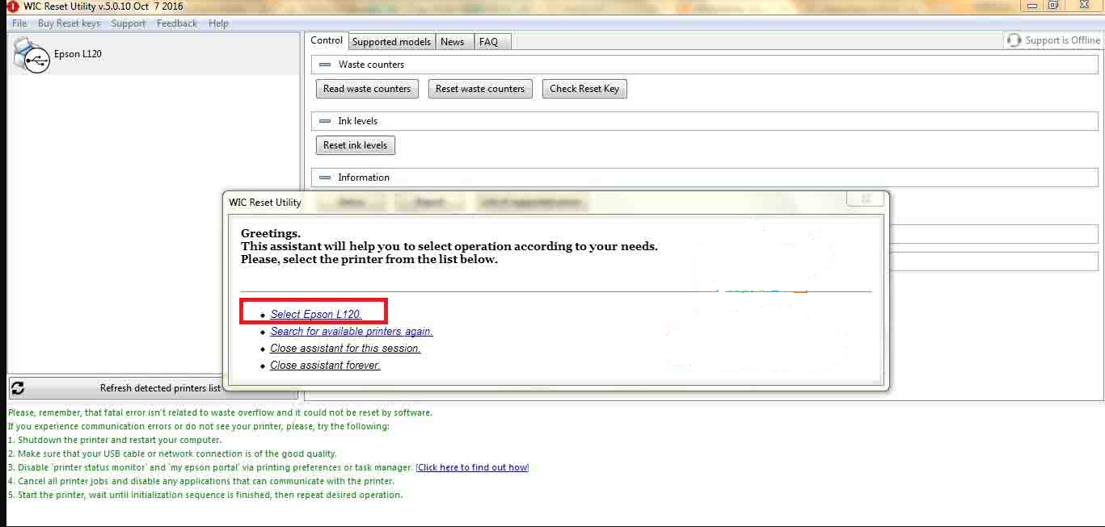Screen dimensions: 1105x527
Task: Click the WIC Reset Utility app icon
Action: click(x=12, y=6)
